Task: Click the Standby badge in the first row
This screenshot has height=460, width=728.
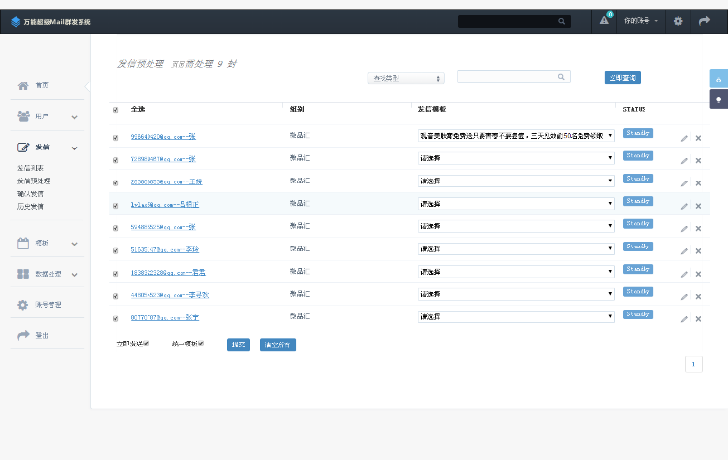Action: [x=638, y=133]
